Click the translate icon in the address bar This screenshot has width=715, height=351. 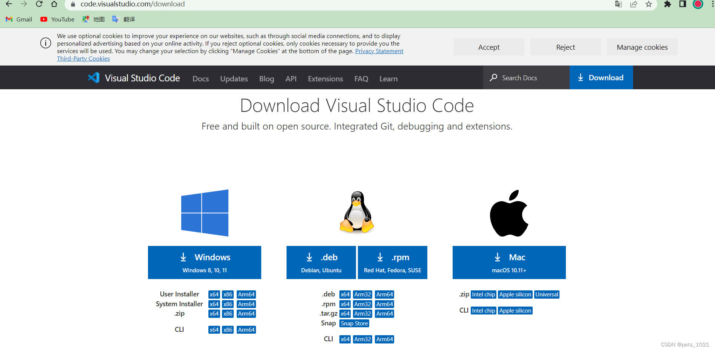[618, 4]
